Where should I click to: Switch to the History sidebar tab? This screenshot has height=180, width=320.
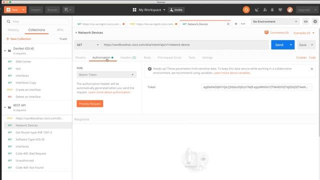point(13,30)
